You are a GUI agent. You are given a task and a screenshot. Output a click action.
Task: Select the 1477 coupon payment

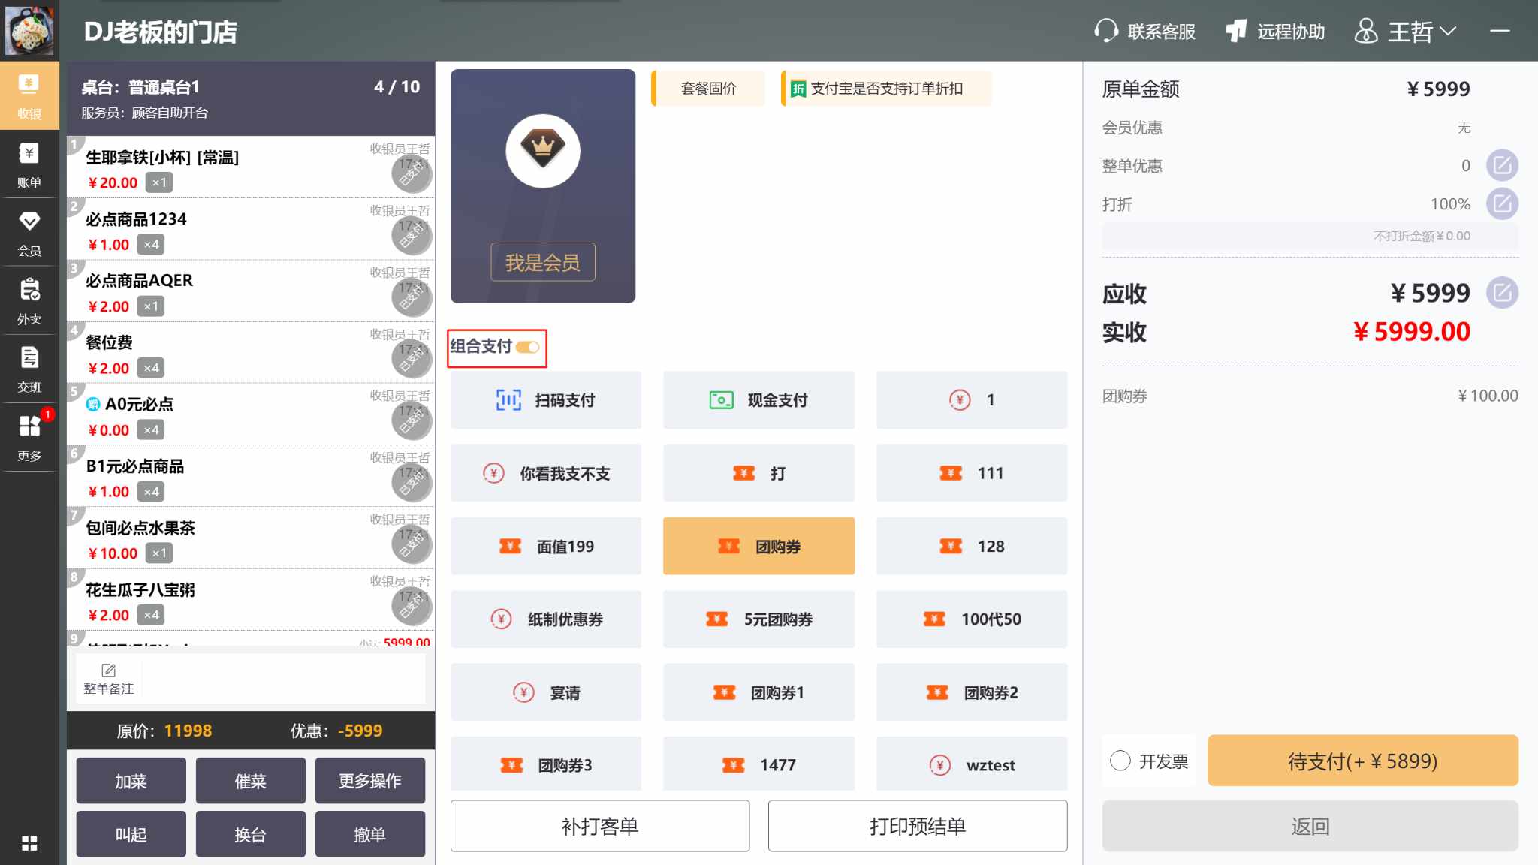pyautogui.click(x=758, y=764)
